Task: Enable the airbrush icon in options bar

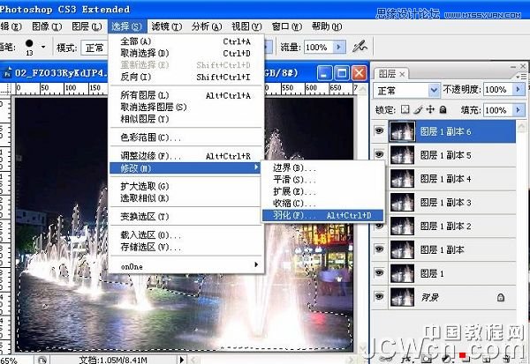Action: [360, 47]
